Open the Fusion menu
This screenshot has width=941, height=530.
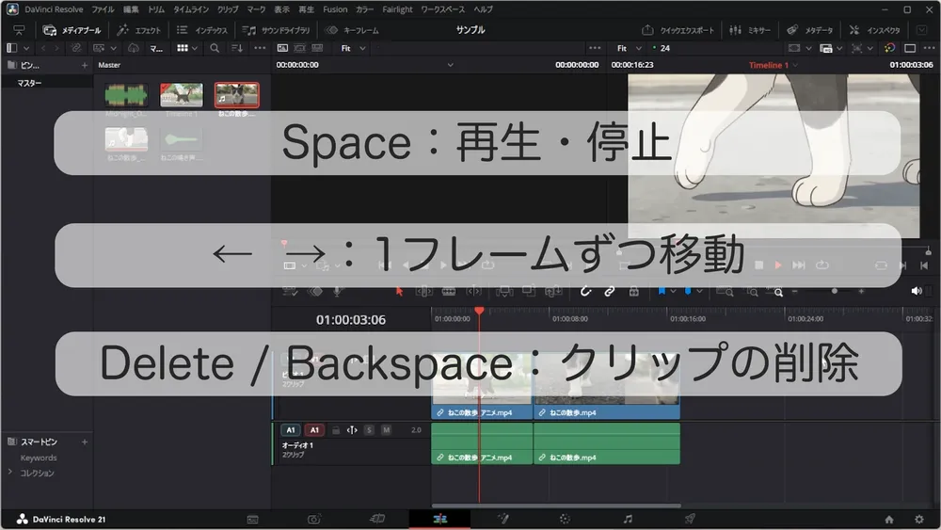335,9
